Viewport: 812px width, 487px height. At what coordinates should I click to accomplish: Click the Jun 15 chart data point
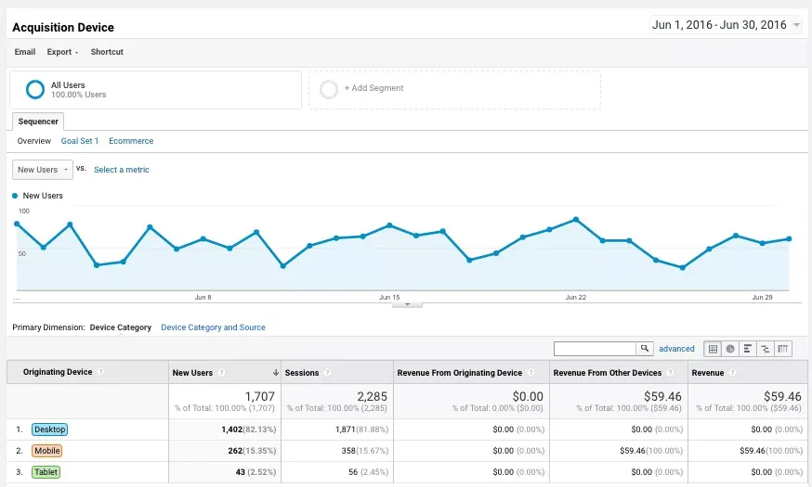389,225
